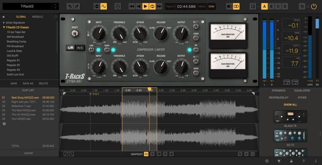Image resolution: width=322 pixels, height=165 pixels.
Task: Click the copy settings icon beside A
Action: 253,6
